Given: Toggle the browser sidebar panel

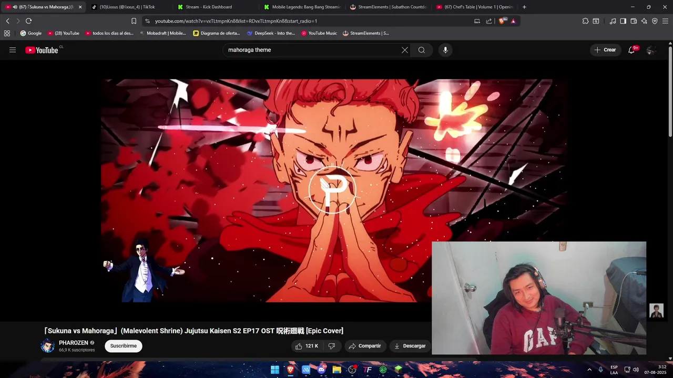Looking at the screenshot, I should pyautogui.click(x=623, y=21).
